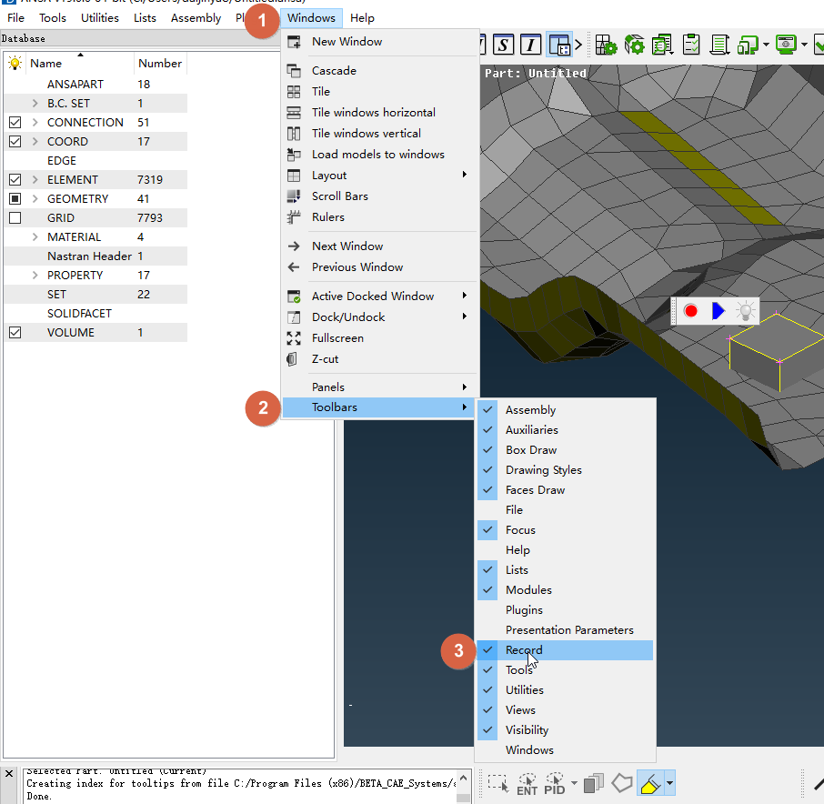Screen dimensions: 824x804
Task: Uncheck Assembly toolbar in submenu
Action: (565, 410)
